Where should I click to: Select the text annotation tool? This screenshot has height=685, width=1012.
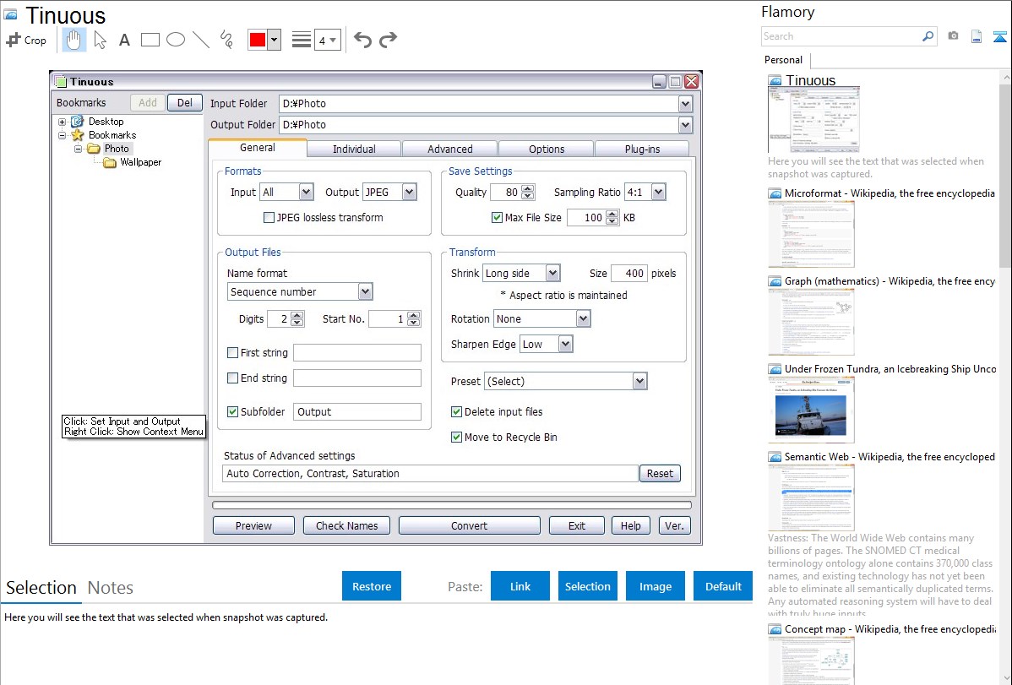124,40
